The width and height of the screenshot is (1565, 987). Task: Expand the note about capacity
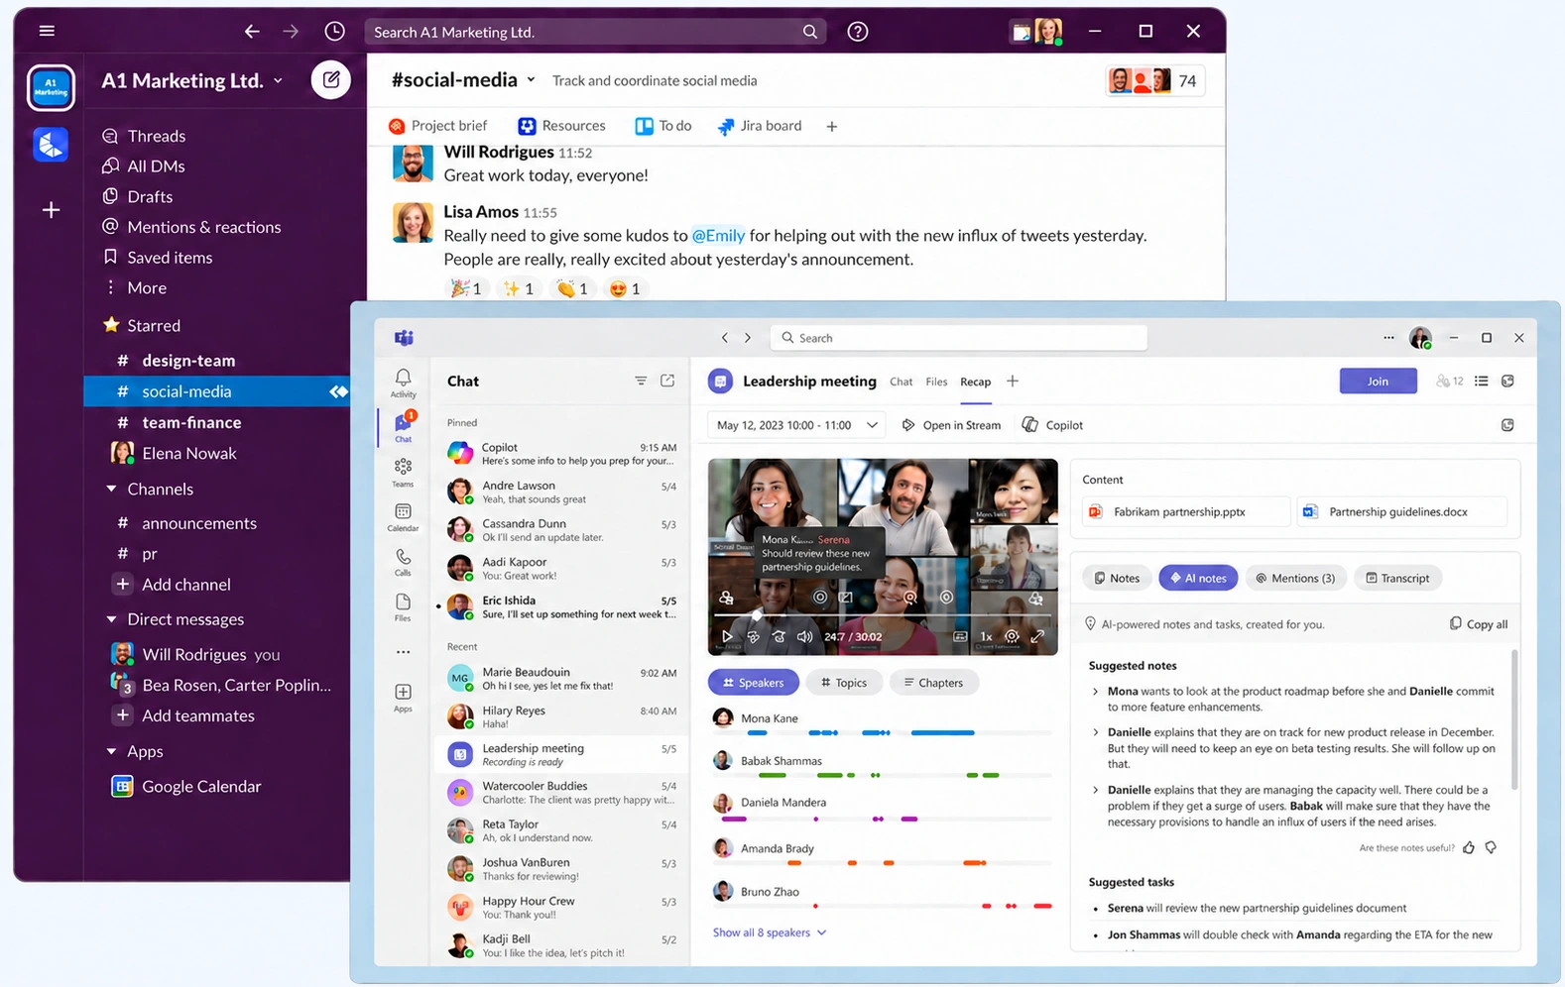1095,790
